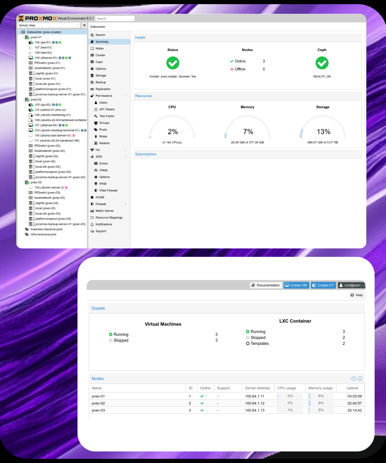The image size is (386, 463).
Task: Click the gear icon beside Server View
Action: (84, 25)
